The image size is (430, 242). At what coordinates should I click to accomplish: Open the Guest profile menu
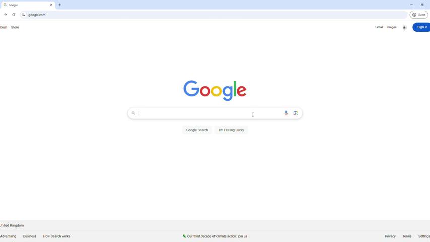(x=419, y=15)
